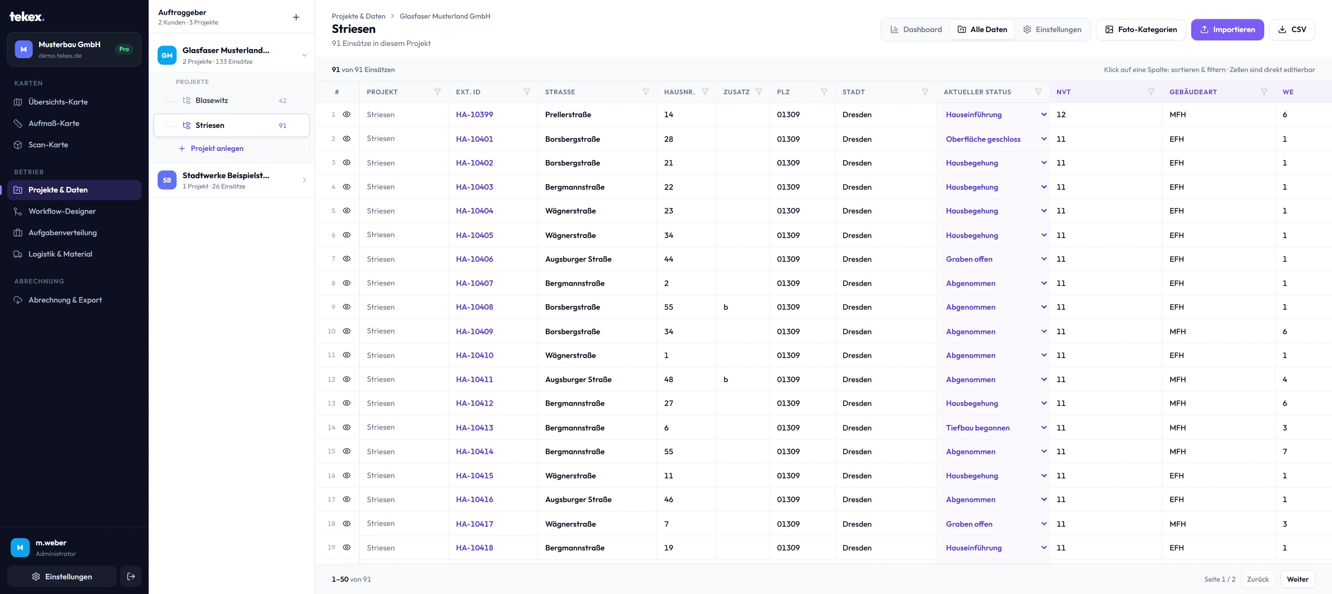This screenshot has width=1332, height=594.
Task: Go to next page with Weiter
Action: tap(1298, 579)
